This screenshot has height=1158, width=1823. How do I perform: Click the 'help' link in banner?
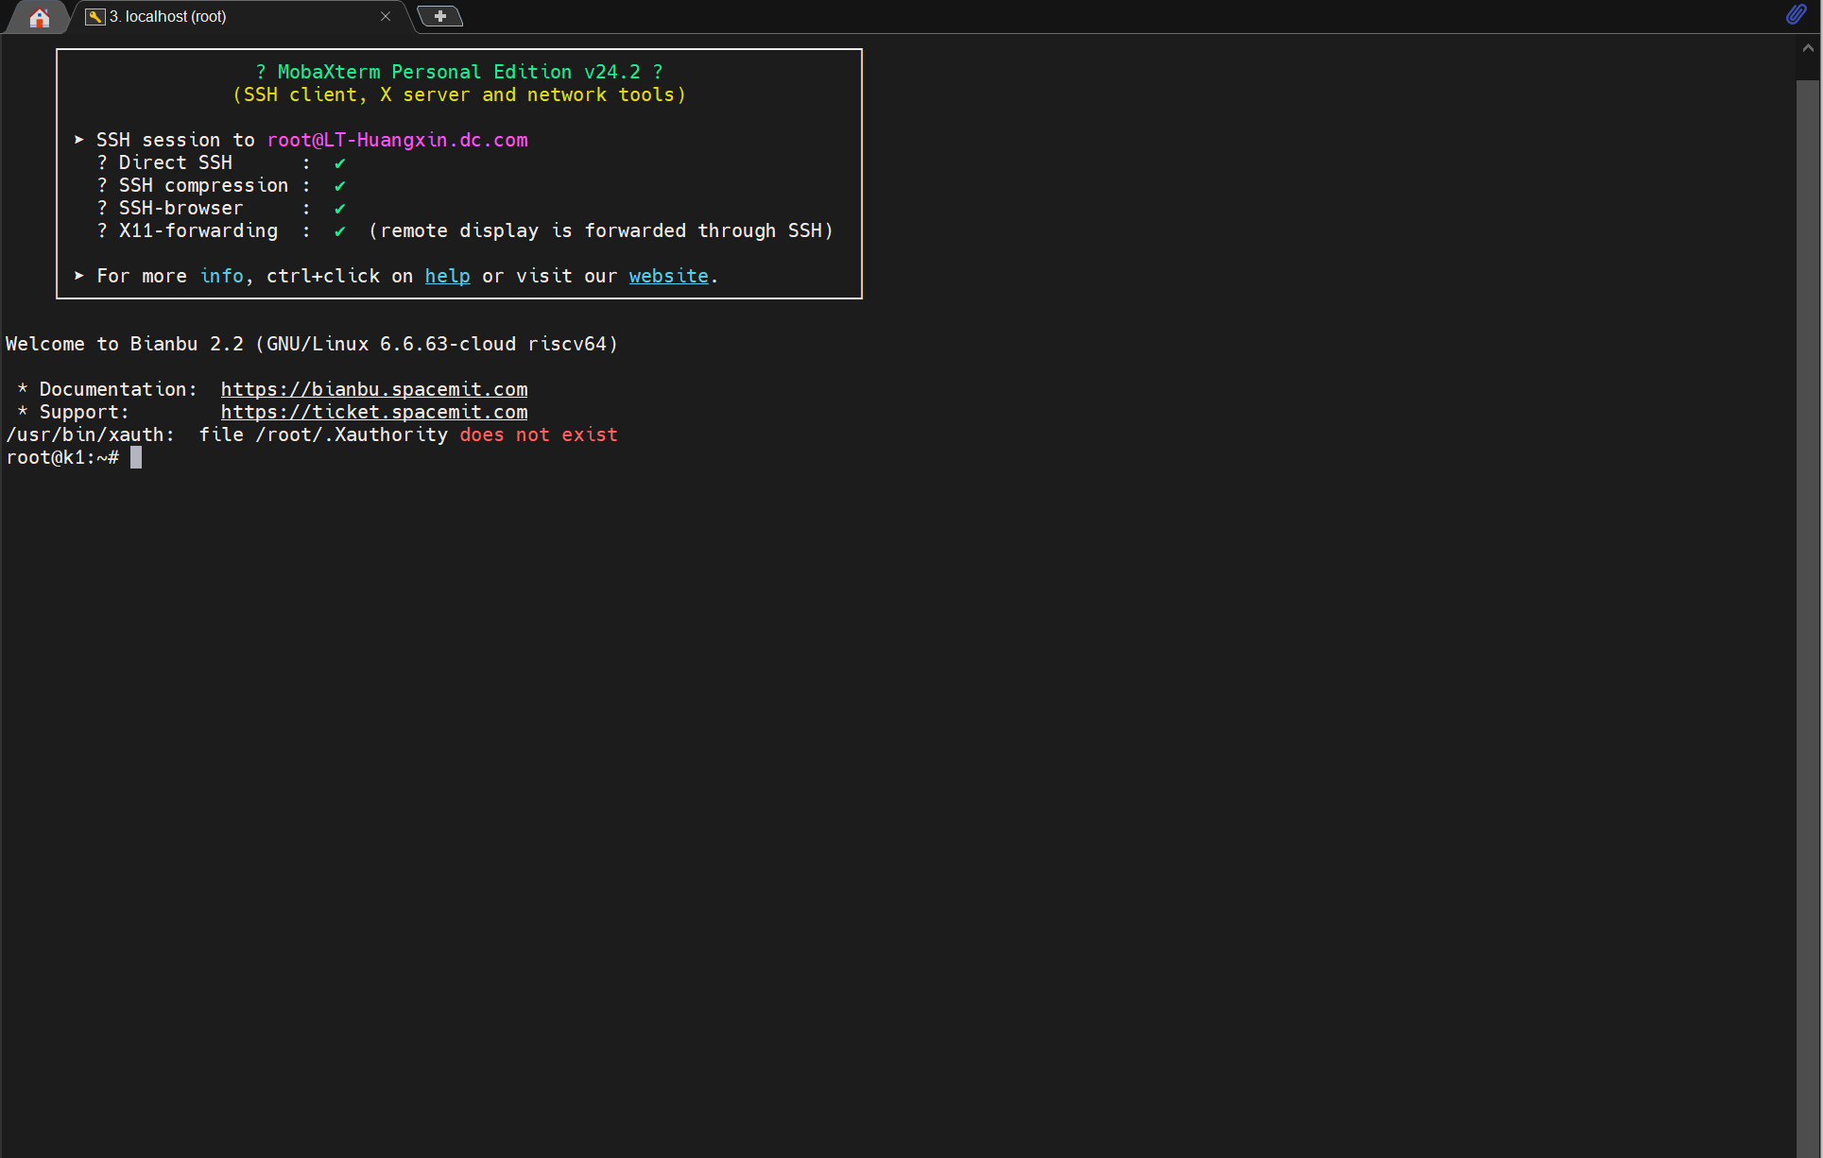click(447, 276)
